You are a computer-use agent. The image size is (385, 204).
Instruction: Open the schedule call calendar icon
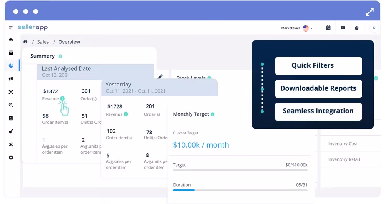[328, 28]
